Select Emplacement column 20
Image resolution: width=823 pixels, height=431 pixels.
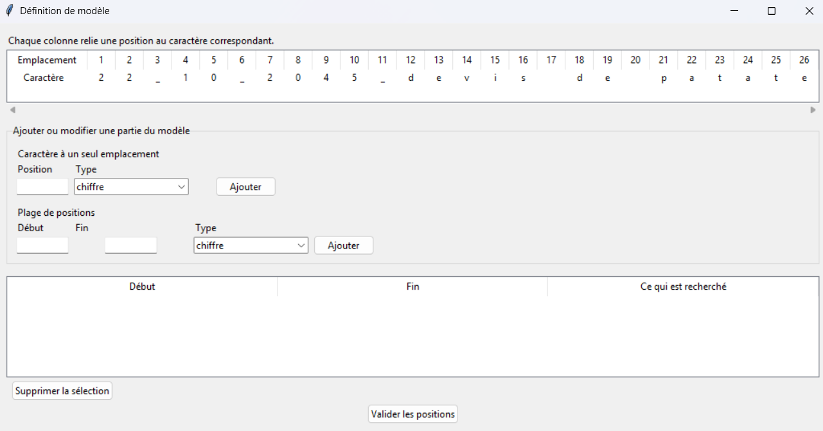[635, 60]
